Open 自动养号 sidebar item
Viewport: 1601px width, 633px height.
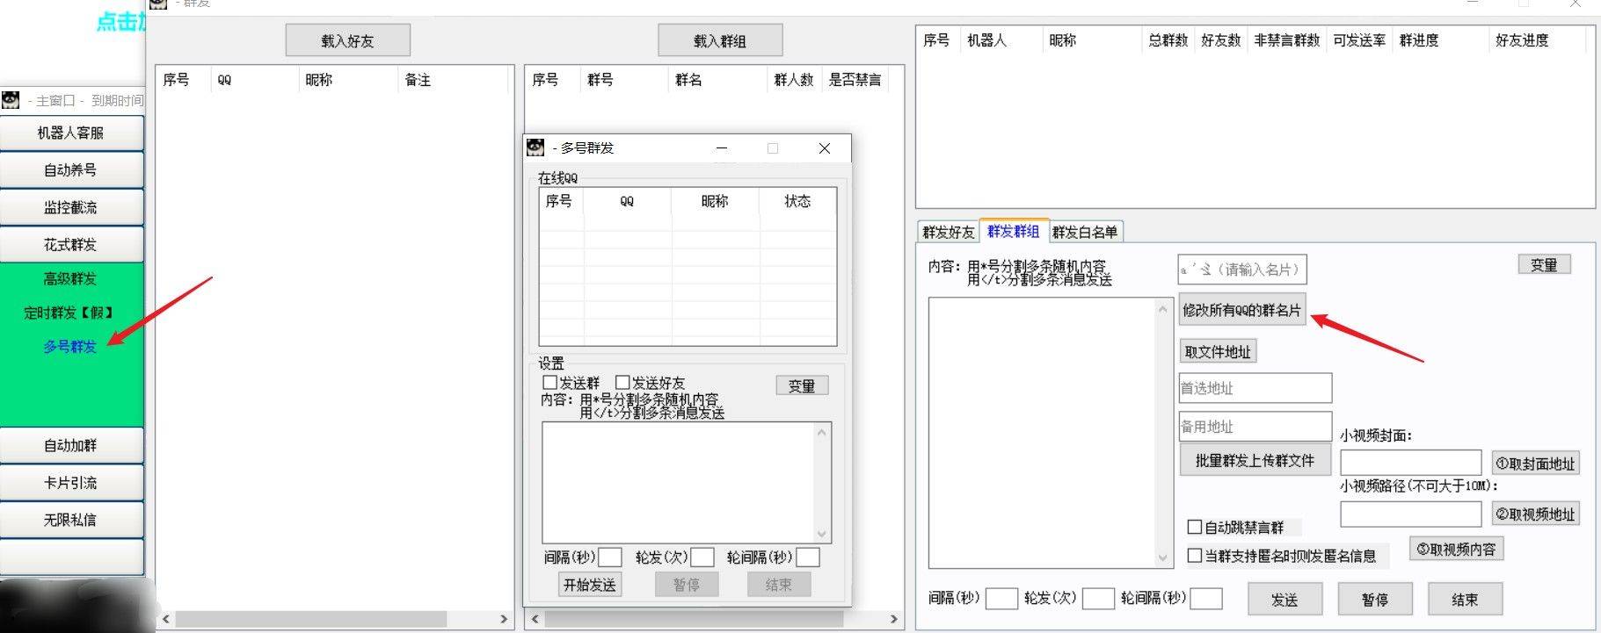point(71,169)
